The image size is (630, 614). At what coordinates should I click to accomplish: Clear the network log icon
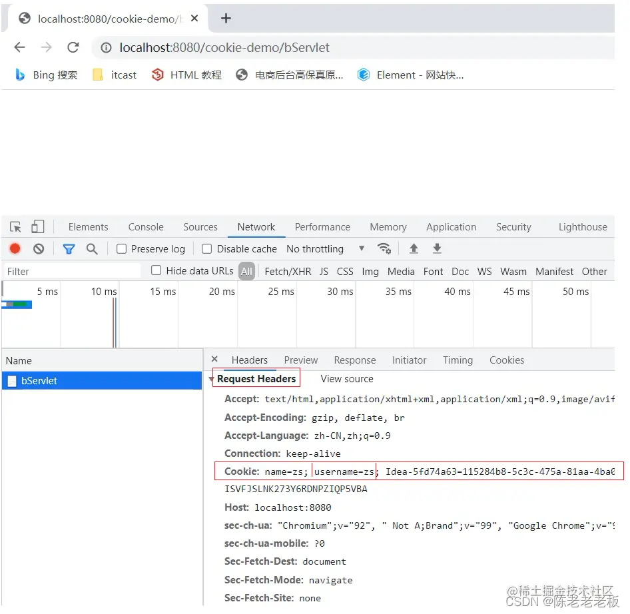[39, 249]
